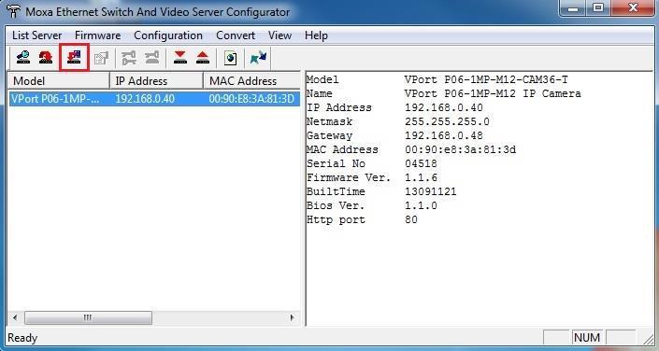The image size is (659, 351).
Task: Open the Convert menu
Action: coord(236,35)
